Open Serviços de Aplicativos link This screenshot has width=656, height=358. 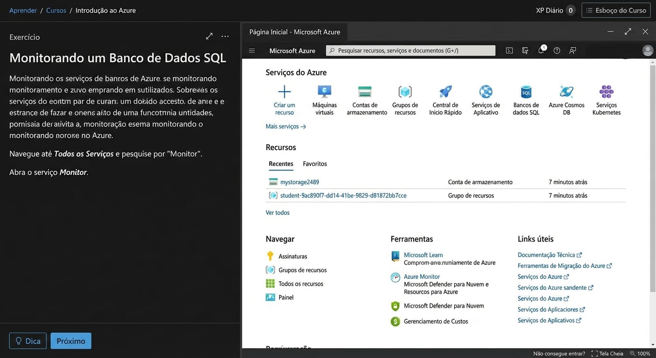point(549,320)
